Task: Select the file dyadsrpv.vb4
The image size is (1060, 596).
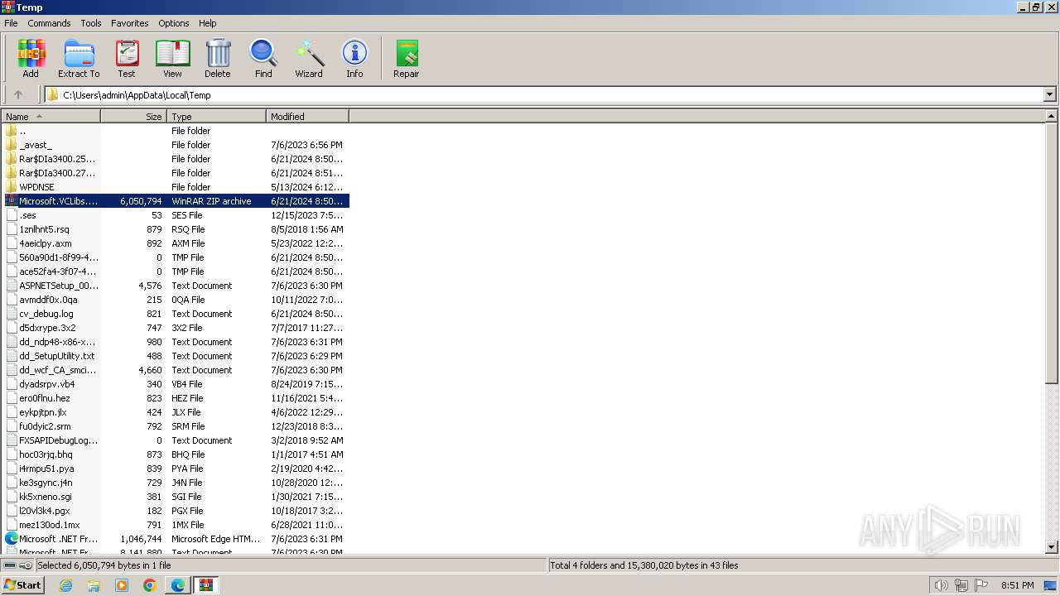Action: point(47,384)
